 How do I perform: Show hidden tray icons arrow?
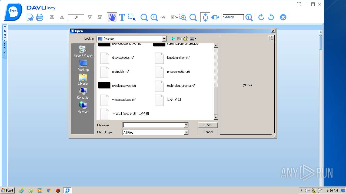302,190
